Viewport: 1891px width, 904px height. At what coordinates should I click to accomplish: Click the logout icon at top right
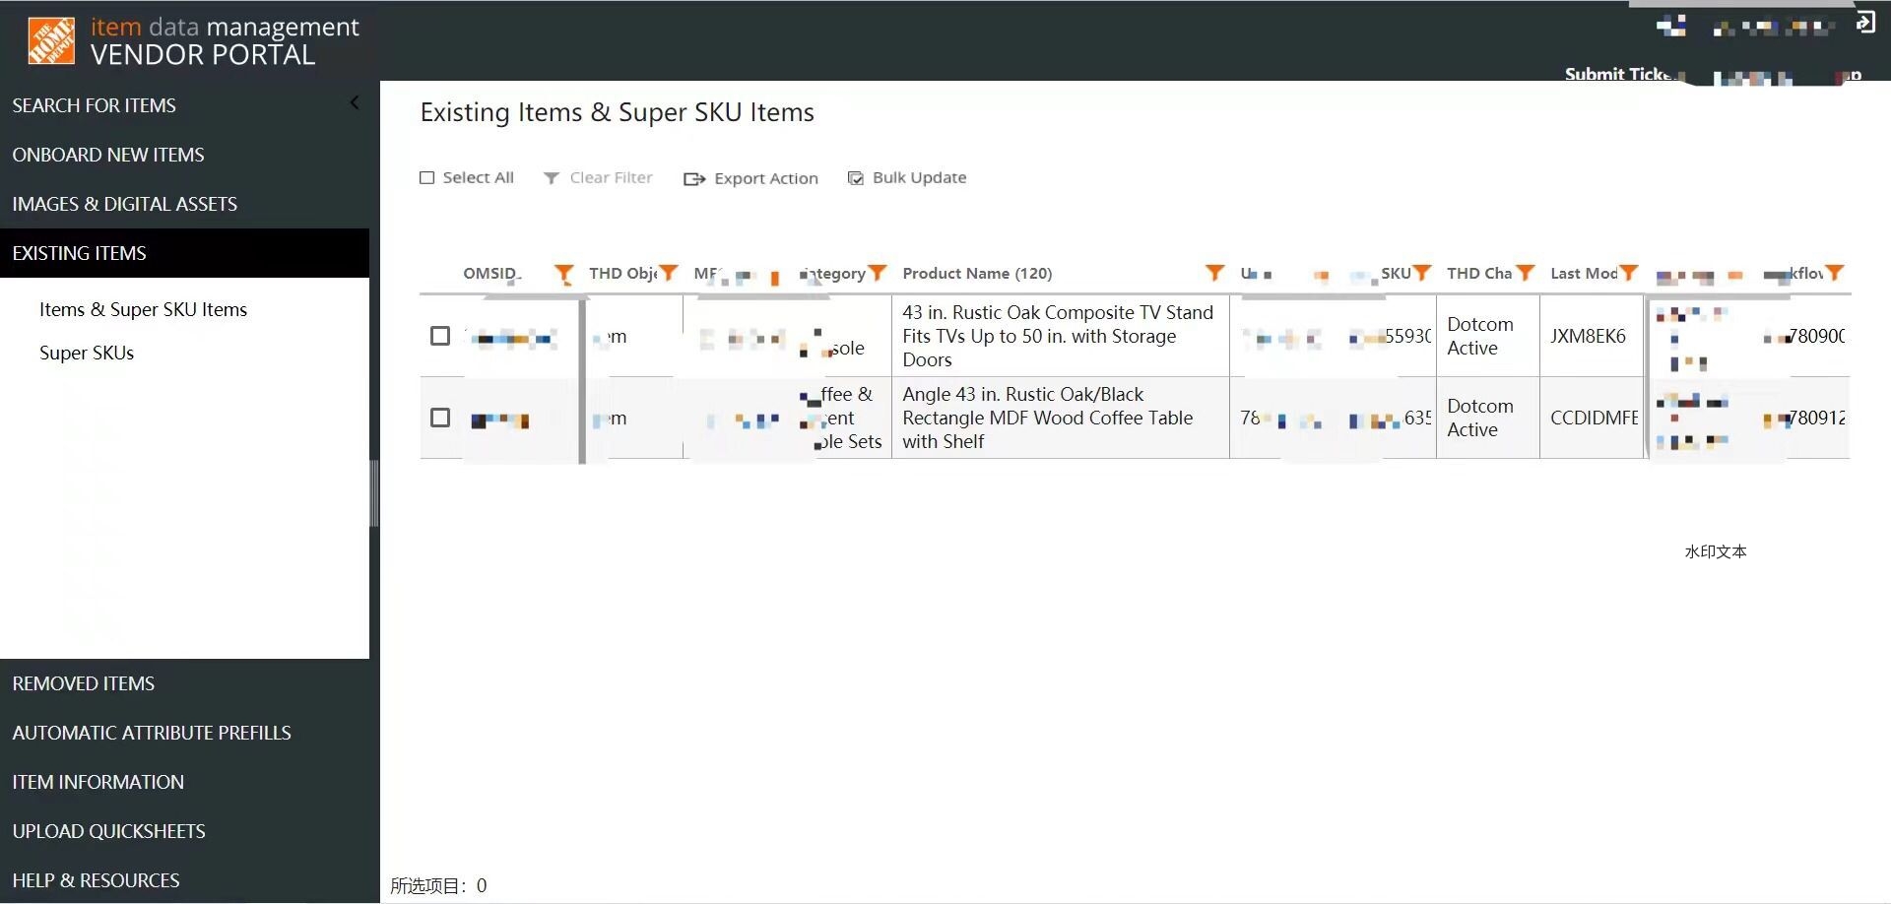click(x=1864, y=23)
